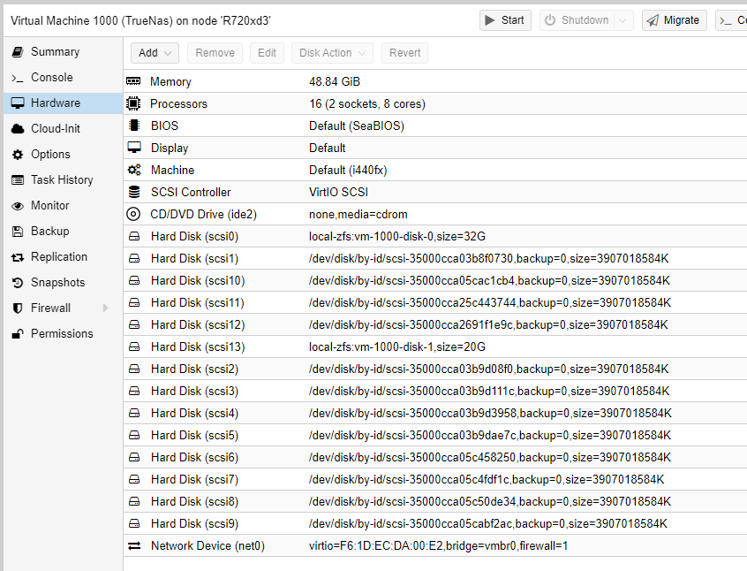Open the Summary tab
This screenshot has width=747, height=571.
63,51
